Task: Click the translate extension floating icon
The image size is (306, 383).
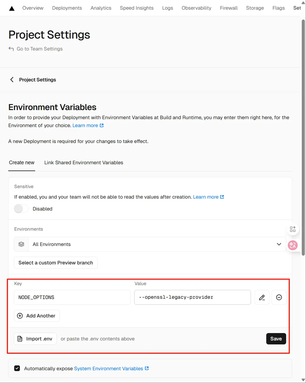Action: [x=293, y=245]
